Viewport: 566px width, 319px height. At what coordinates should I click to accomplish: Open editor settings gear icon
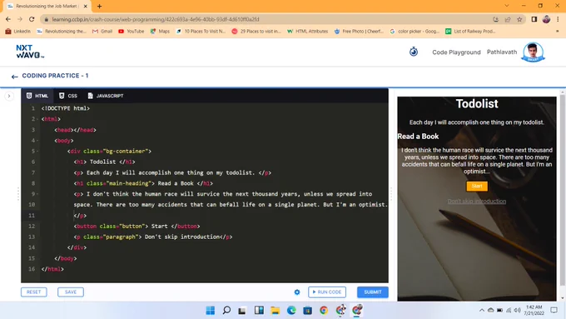coord(297,292)
